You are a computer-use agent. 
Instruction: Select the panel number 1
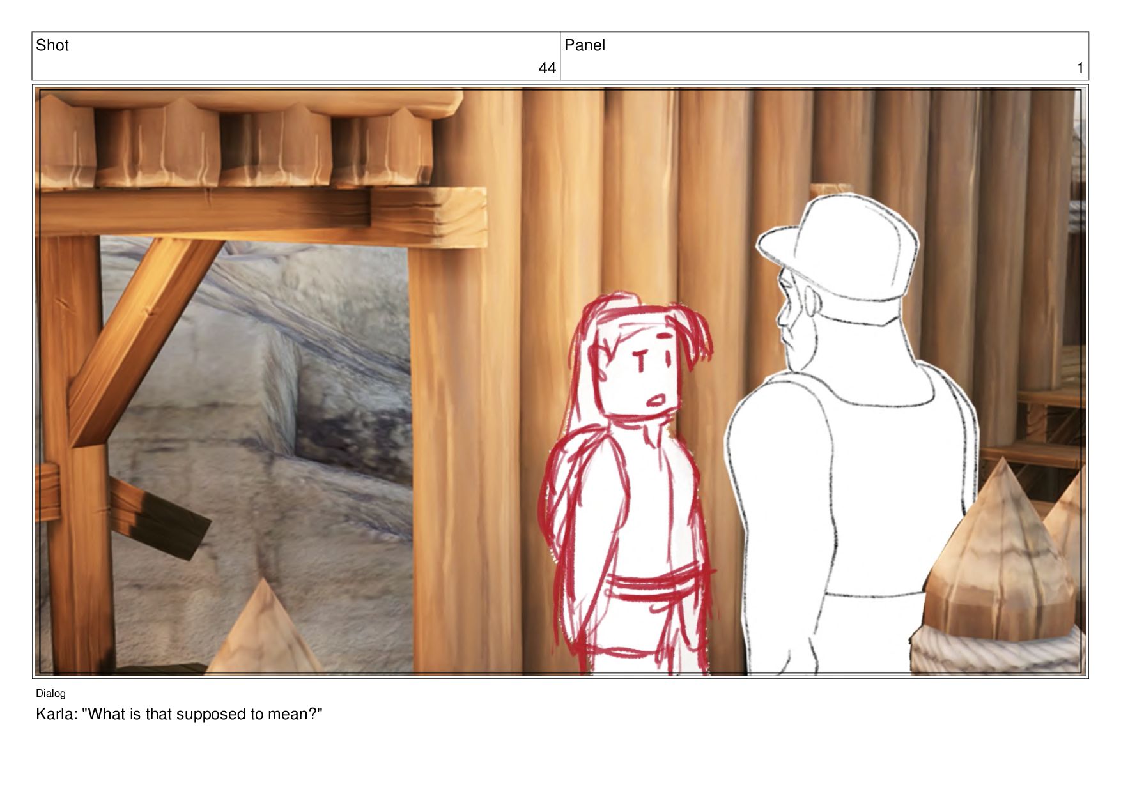click(x=1080, y=68)
